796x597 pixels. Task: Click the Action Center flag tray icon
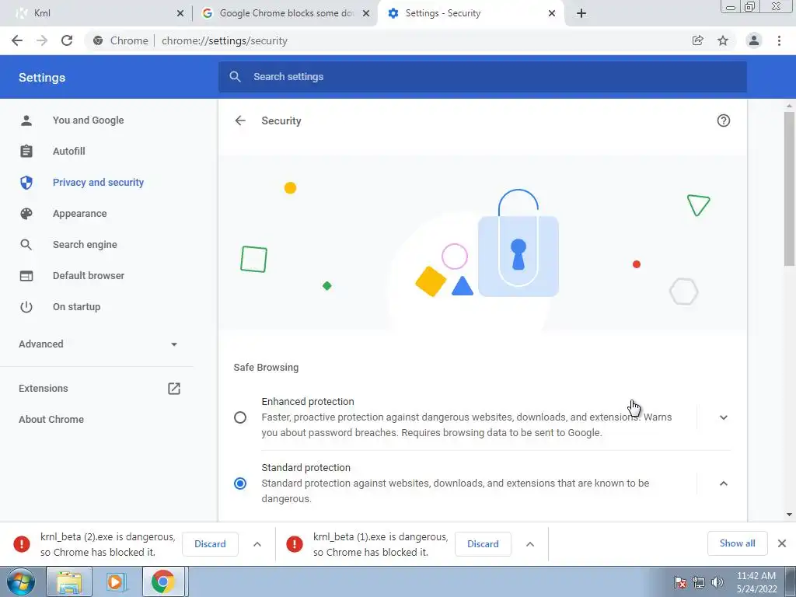click(x=680, y=582)
